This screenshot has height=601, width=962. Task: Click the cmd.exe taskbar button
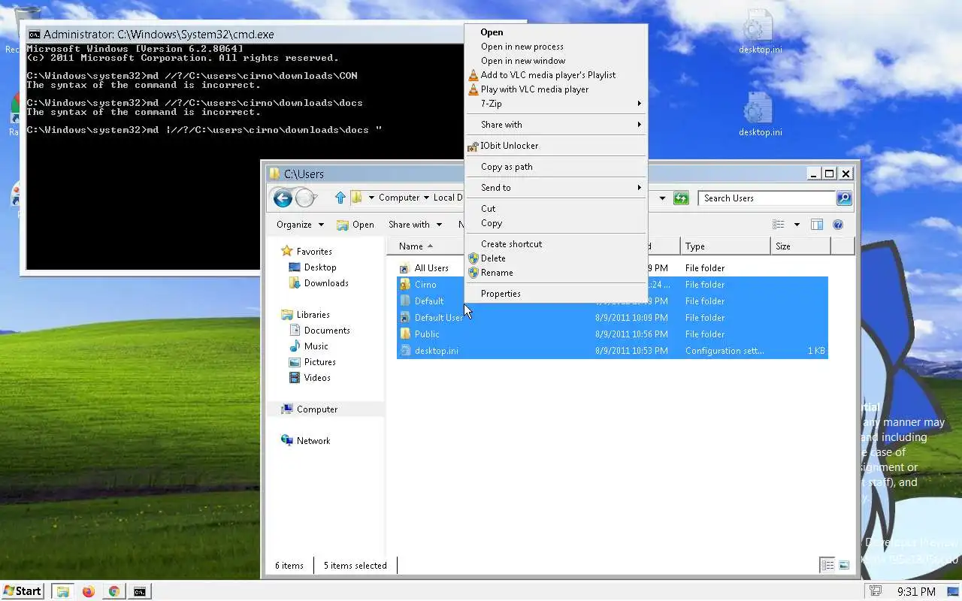click(140, 591)
